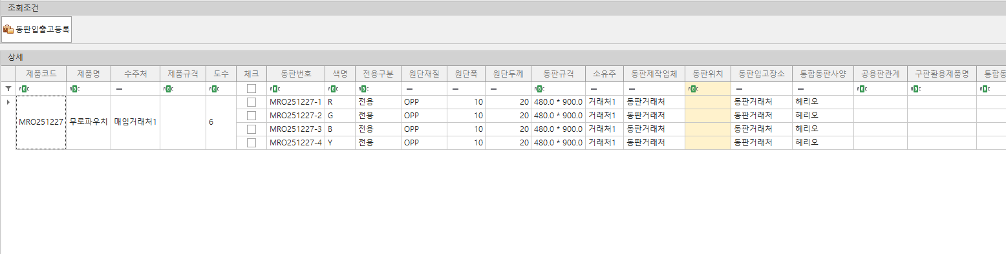1006x254 pixels.
Task: Click filter operator icon under 공용판관계
Action: (x=862, y=89)
